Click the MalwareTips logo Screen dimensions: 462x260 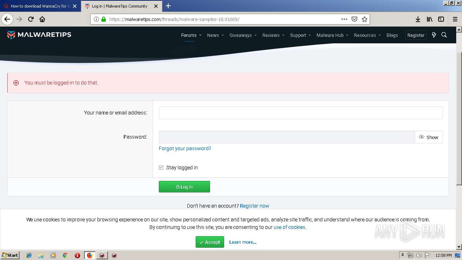39,35
